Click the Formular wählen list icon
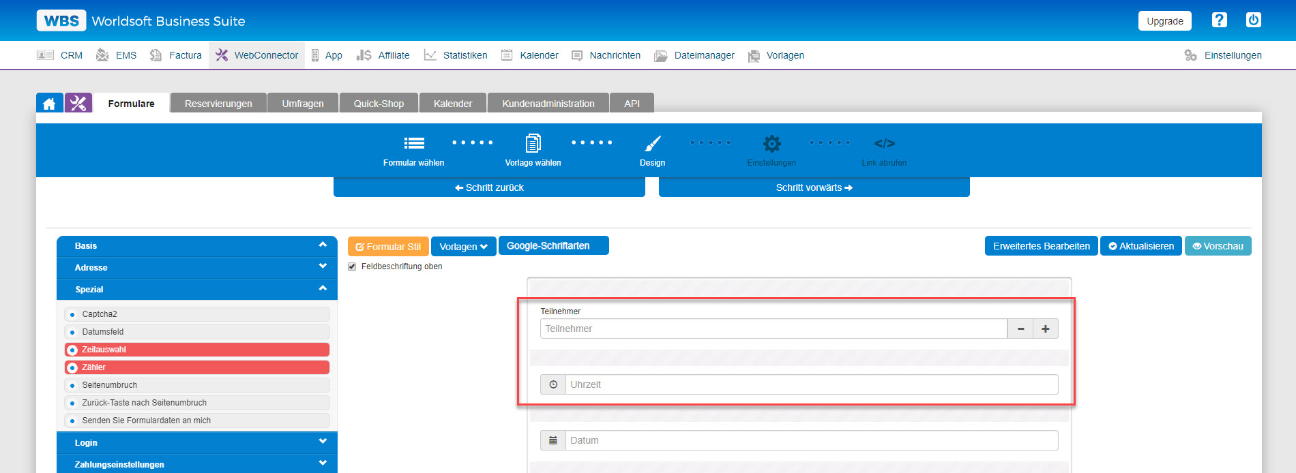Screen dimensions: 1296x473 click(413, 143)
